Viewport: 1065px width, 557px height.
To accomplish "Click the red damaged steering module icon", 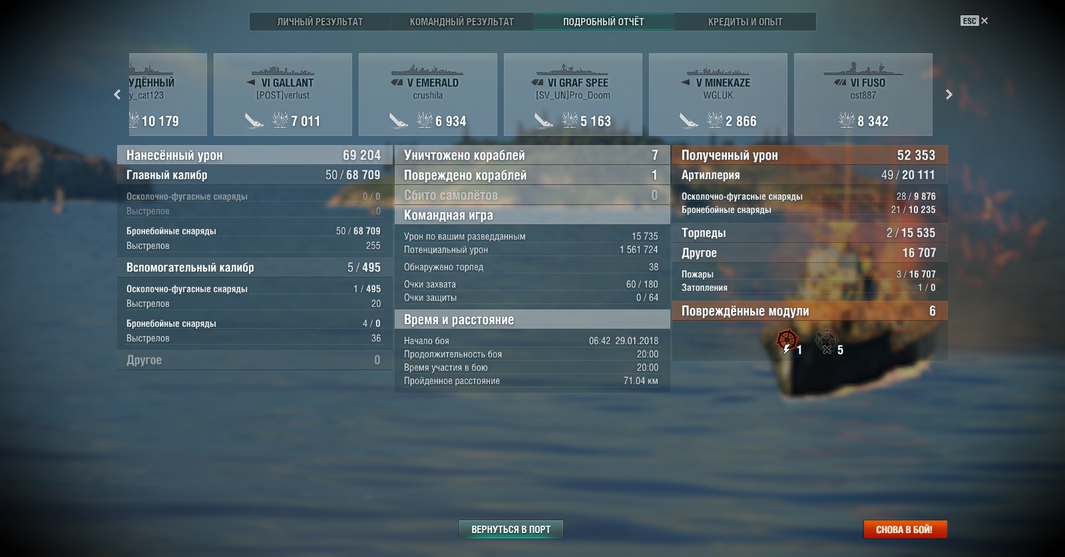I will pos(787,341).
